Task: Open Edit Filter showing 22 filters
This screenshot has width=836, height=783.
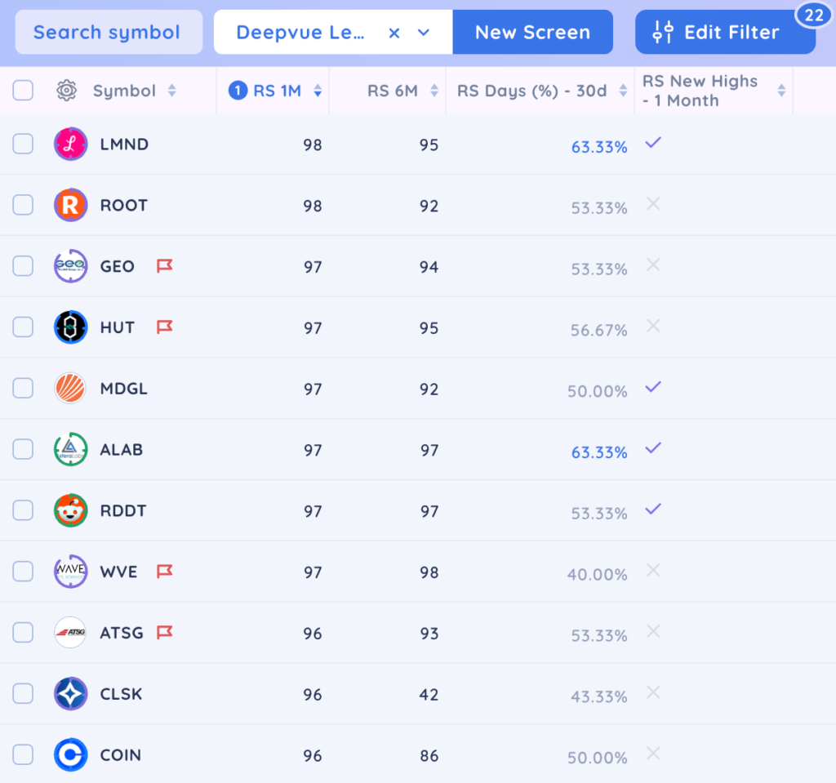Action: point(724,32)
